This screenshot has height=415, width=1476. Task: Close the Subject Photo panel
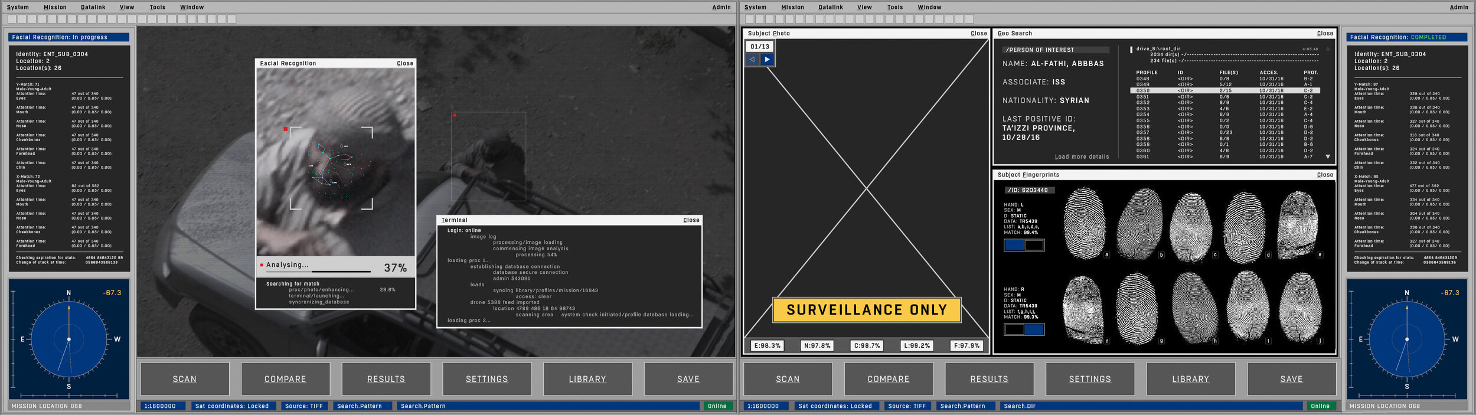978,34
